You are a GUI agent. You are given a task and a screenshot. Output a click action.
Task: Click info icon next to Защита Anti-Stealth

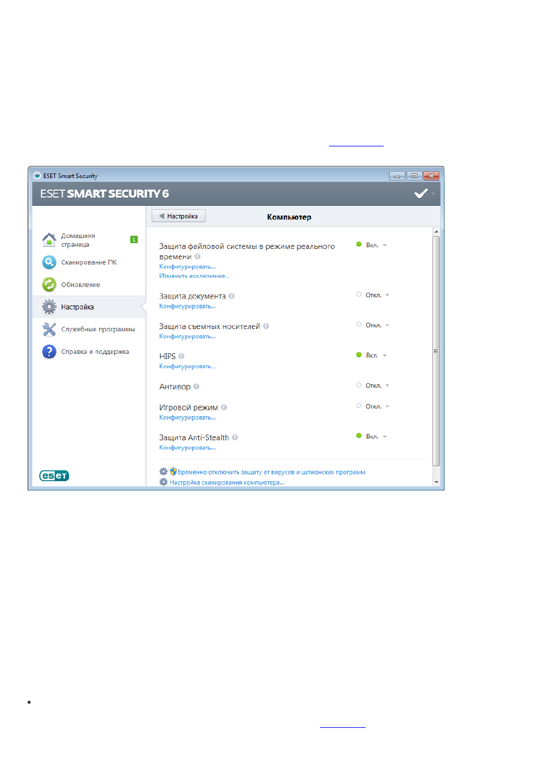click(x=235, y=437)
